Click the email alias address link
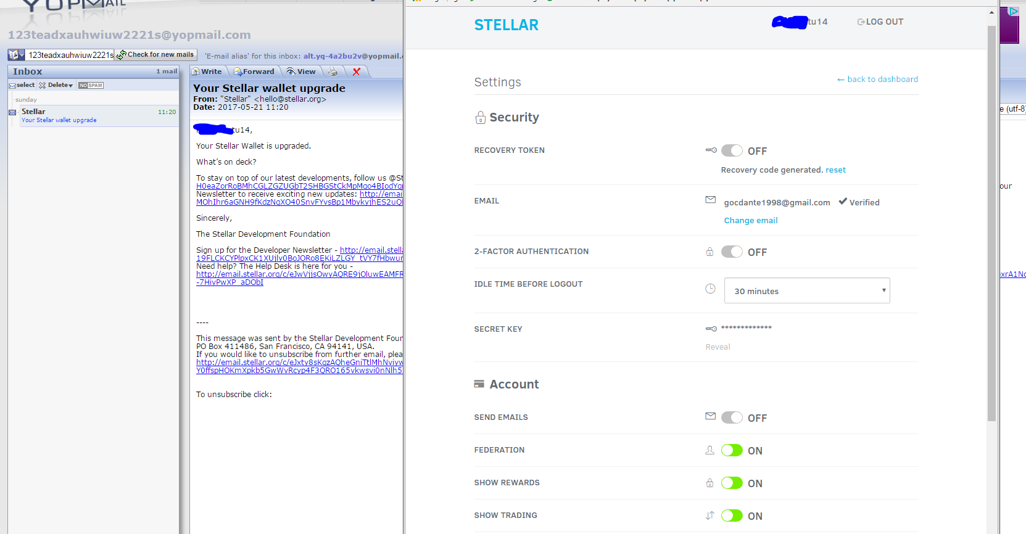Image resolution: width=1026 pixels, height=534 pixels. pos(353,56)
